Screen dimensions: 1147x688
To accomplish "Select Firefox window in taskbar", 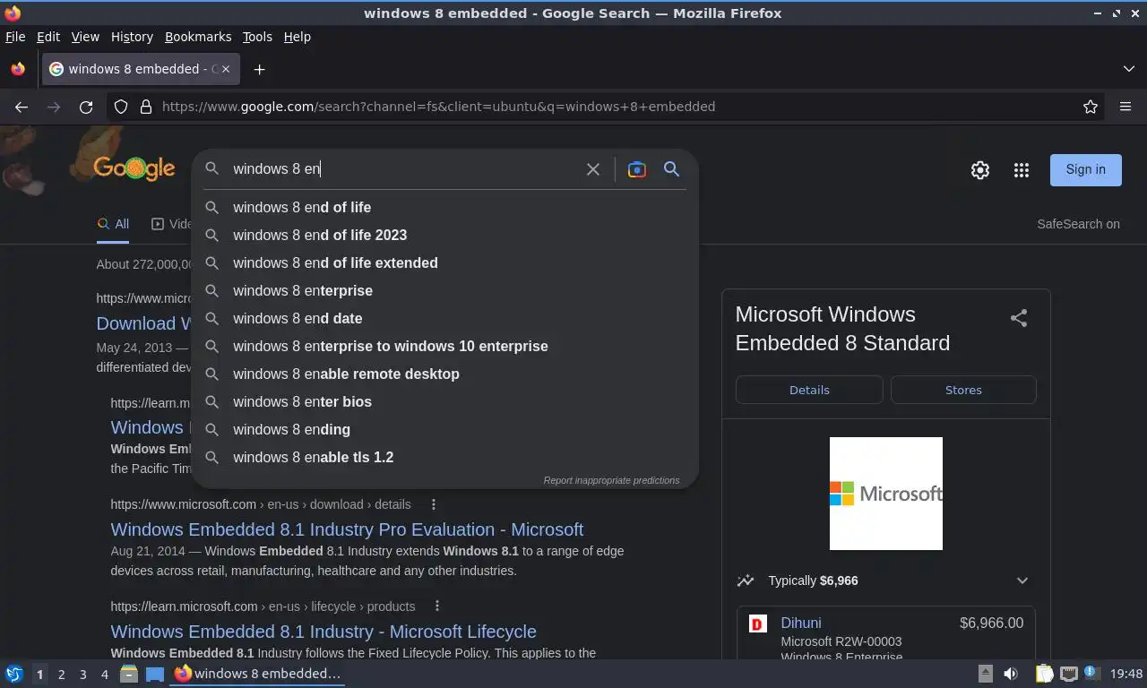I will pyautogui.click(x=258, y=674).
